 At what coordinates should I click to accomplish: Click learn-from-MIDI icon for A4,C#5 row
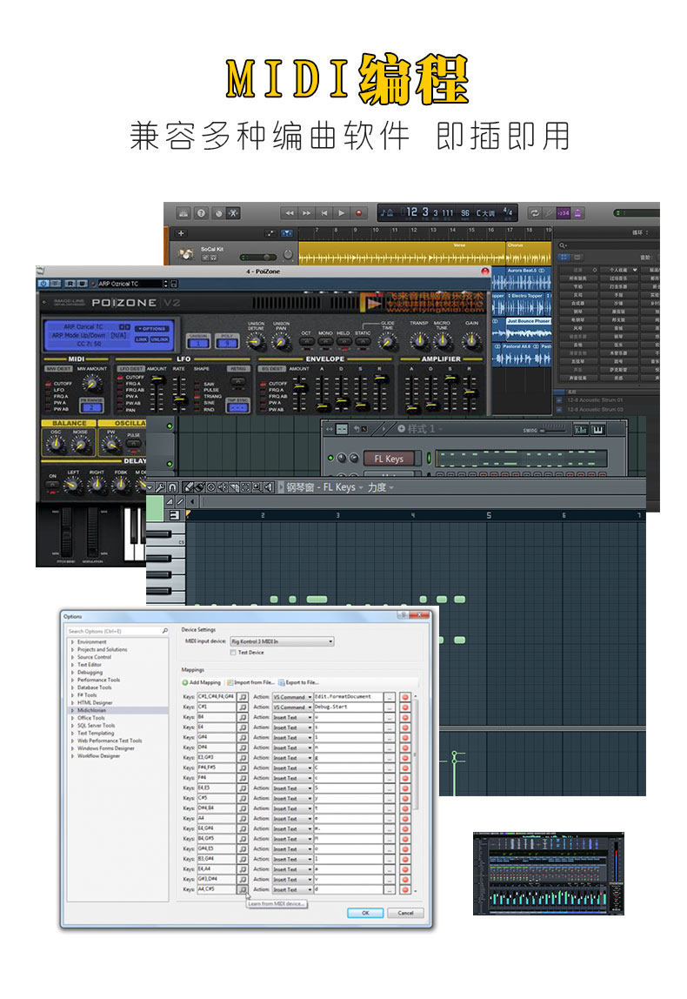point(243,889)
